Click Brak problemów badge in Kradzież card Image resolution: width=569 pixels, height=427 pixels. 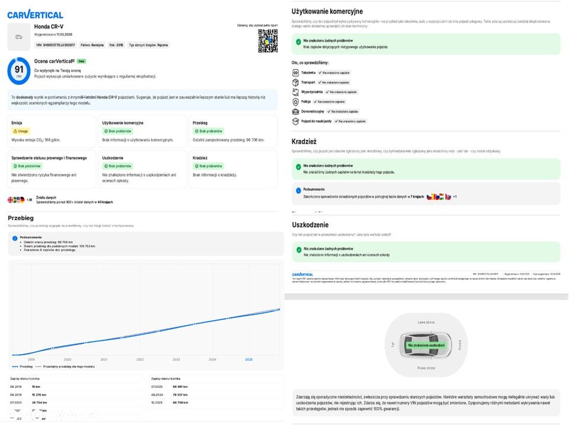[209, 166]
